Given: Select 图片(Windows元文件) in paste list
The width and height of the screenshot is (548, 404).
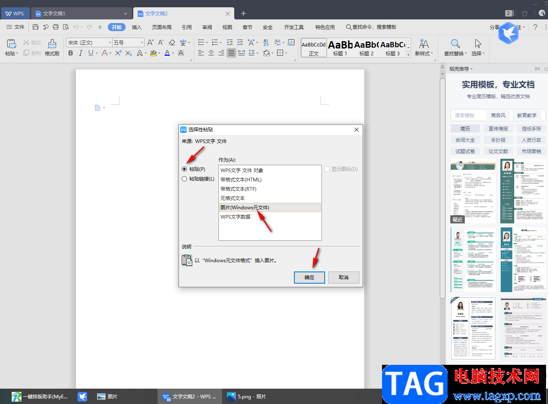Looking at the screenshot, I should pyautogui.click(x=270, y=208).
